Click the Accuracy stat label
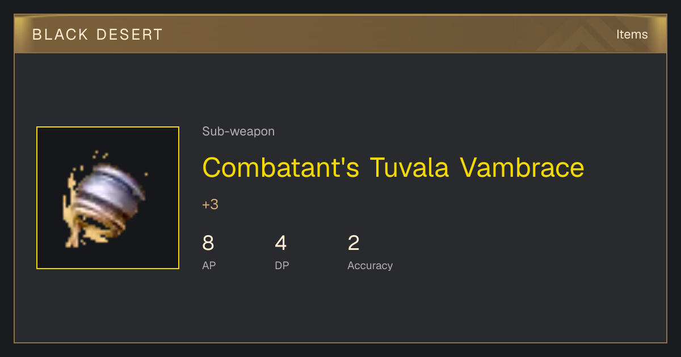Image resolution: width=681 pixels, height=357 pixels. click(370, 266)
